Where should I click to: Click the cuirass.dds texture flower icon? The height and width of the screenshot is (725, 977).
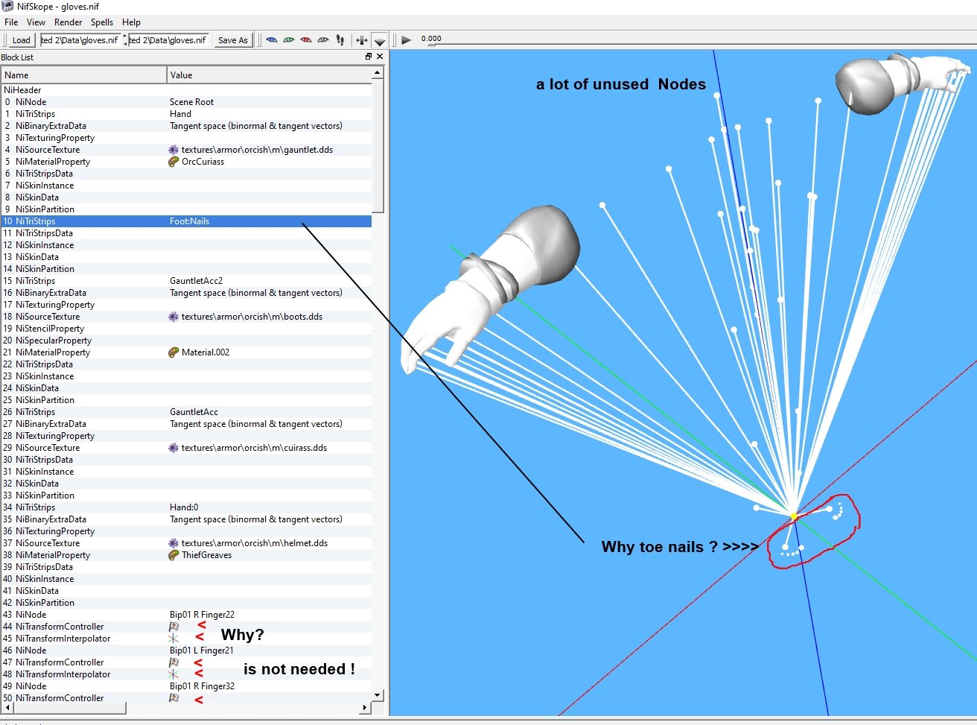[x=174, y=448]
